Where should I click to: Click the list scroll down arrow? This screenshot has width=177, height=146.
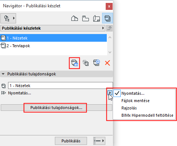coord(110,52)
